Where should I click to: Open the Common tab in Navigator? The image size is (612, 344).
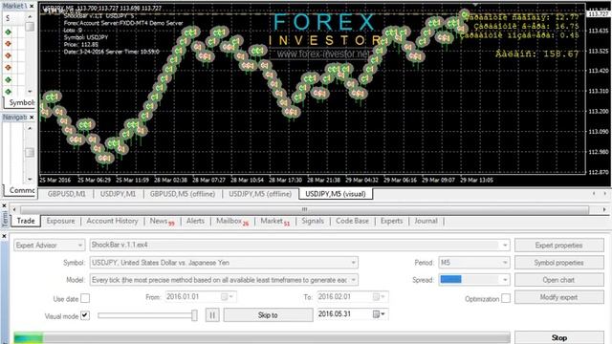click(20, 190)
